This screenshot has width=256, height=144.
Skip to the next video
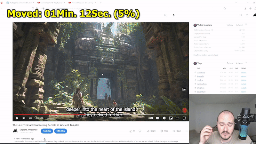[24, 118]
